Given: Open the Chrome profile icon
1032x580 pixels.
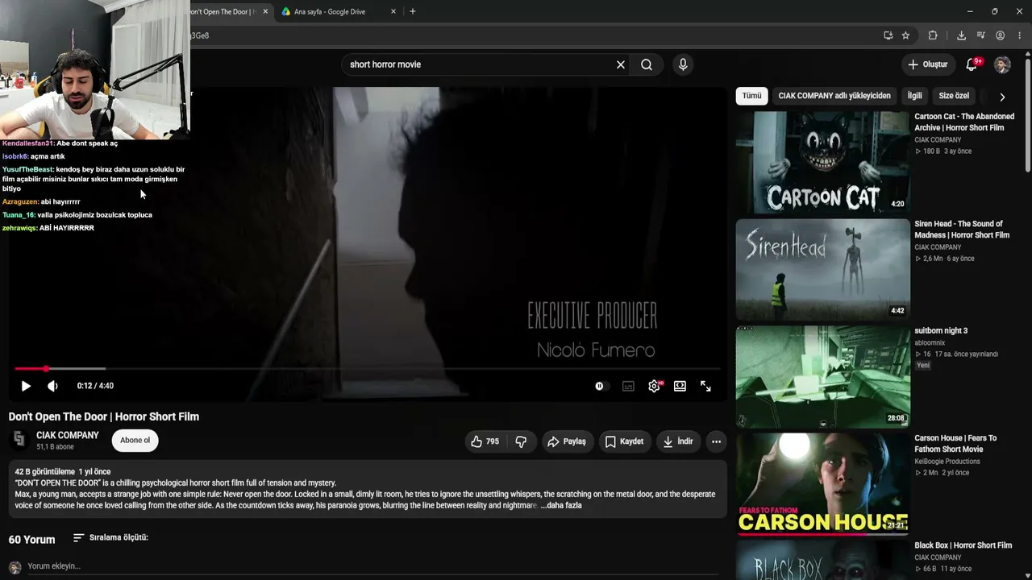Looking at the screenshot, I should tap(1000, 35).
